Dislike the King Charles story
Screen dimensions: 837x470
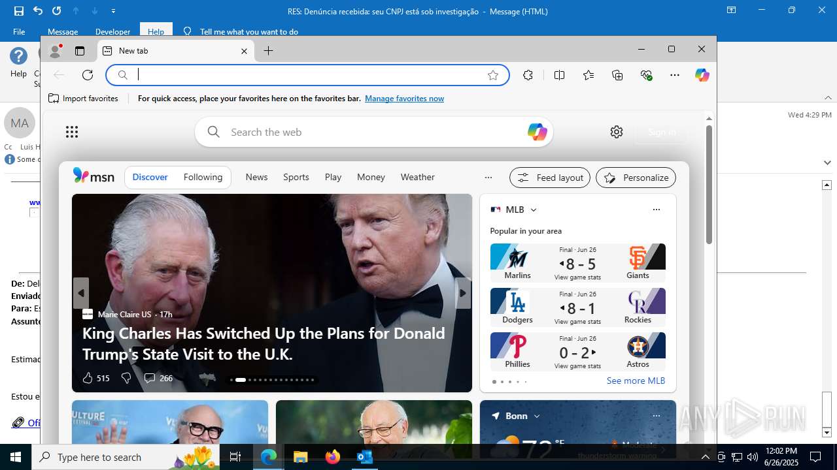pyautogui.click(x=126, y=378)
